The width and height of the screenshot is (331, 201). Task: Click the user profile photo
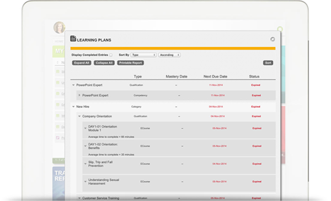pos(59,28)
